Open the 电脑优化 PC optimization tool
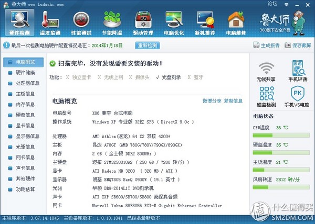The width and height of the screenshot is (315, 224). pos(174,23)
